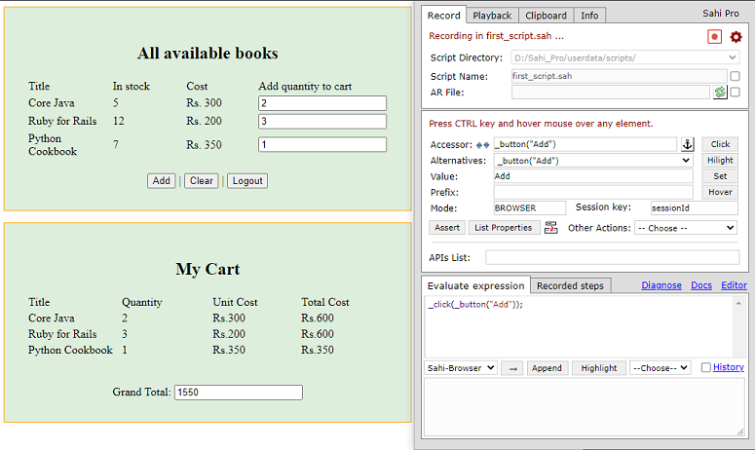
Task: Toggle the checkbox next to Script Name
Action: [735, 76]
